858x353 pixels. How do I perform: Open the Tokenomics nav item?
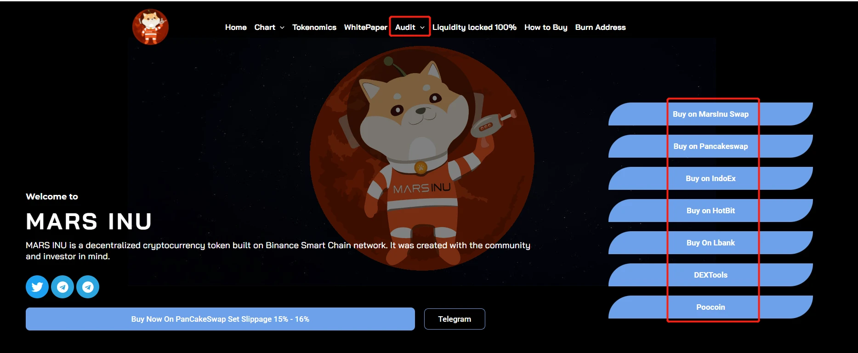(314, 27)
